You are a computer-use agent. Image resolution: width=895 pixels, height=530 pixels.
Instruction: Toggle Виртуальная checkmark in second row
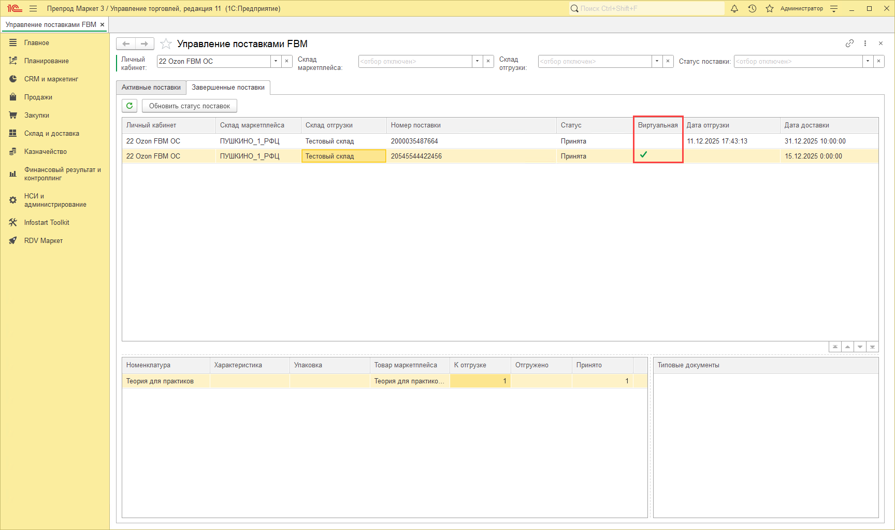pyautogui.click(x=643, y=155)
